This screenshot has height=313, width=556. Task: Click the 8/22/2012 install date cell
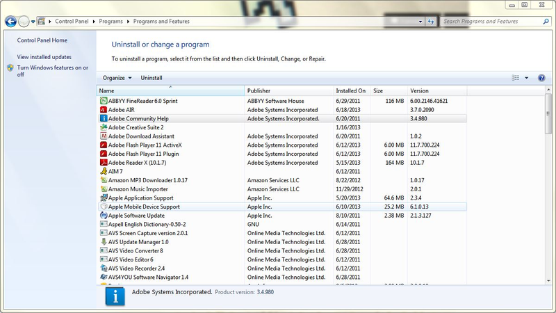(348, 180)
